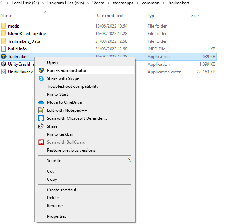Viewport: 232px width, 224px height.
Task: Click the Trailmakers_Data folder icon
Action: [4, 41]
